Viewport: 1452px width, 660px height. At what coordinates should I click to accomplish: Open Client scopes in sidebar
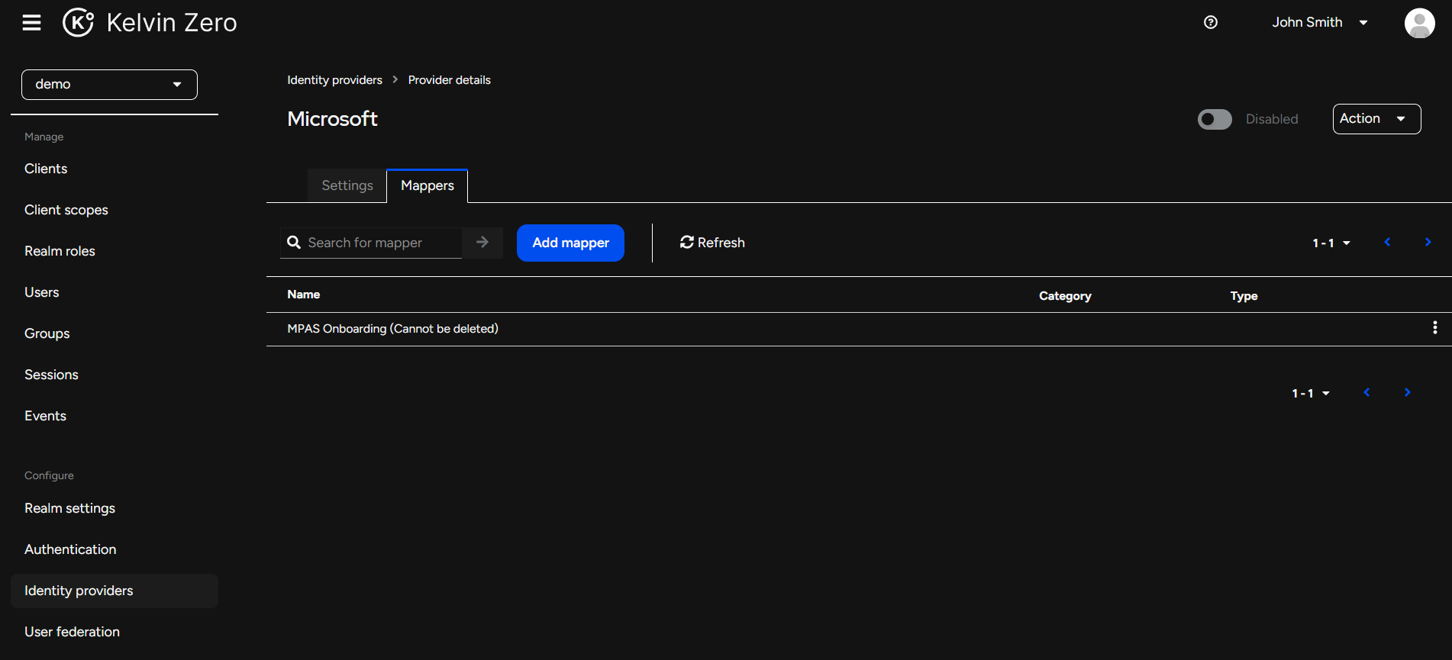pos(66,210)
